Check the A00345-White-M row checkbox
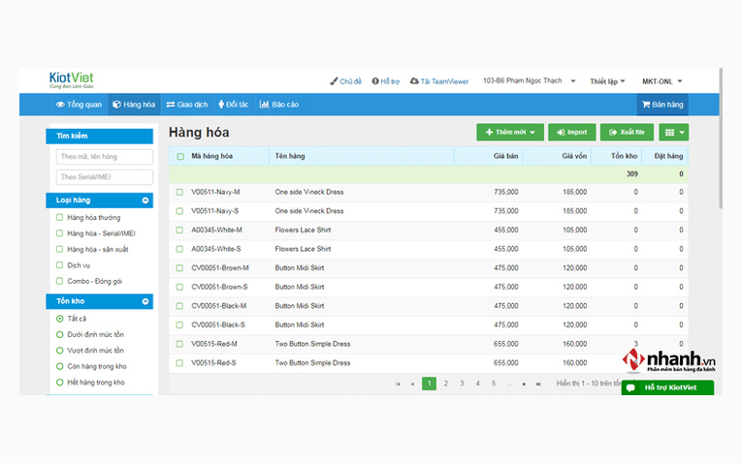Viewport: 742px width, 463px height. coord(179,231)
